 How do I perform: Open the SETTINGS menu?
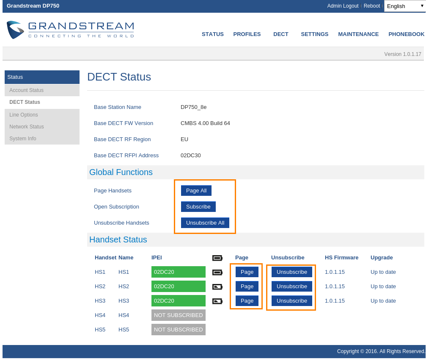(x=315, y=34)
